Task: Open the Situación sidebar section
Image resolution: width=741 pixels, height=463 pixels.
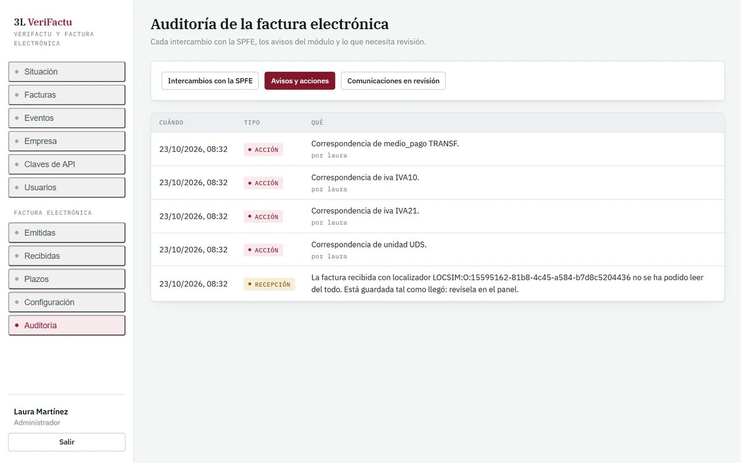Action: click(67, 72)
